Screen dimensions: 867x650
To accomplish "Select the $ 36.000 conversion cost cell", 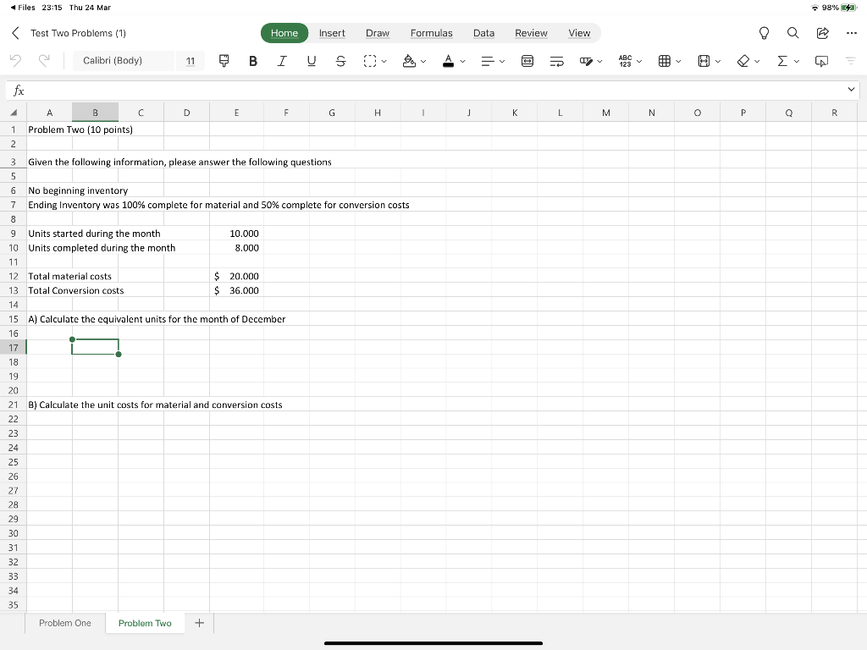I will [237, 290].
